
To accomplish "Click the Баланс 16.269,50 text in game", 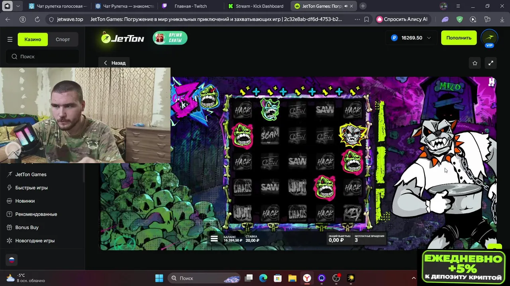I will (x=233, y=238).
